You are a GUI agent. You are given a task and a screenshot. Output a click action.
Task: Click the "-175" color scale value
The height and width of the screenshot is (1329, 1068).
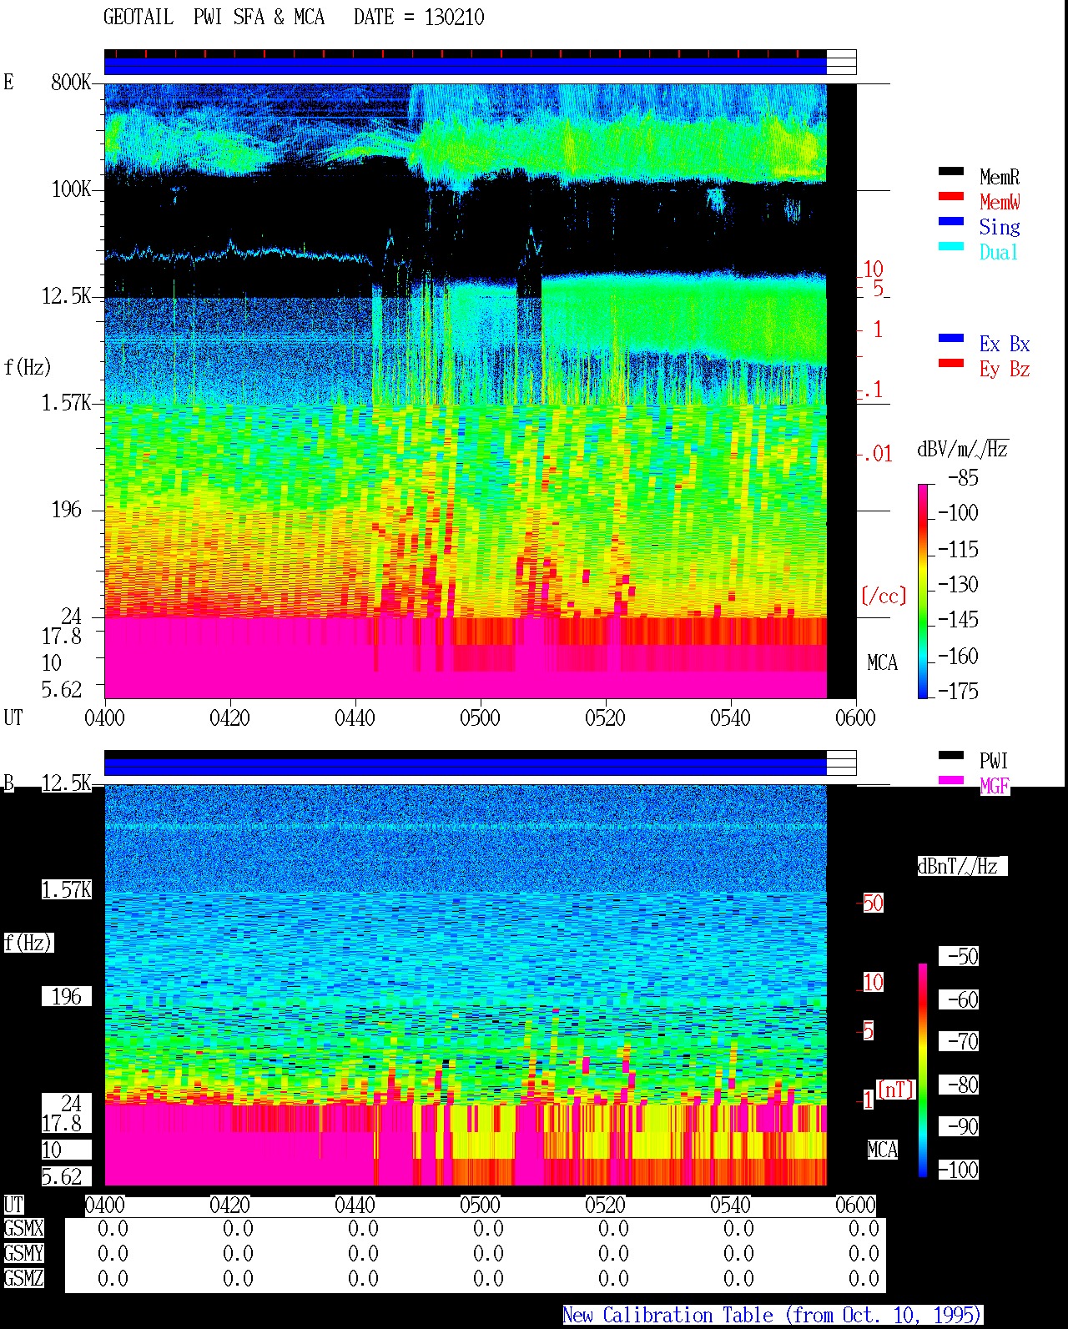958,691
